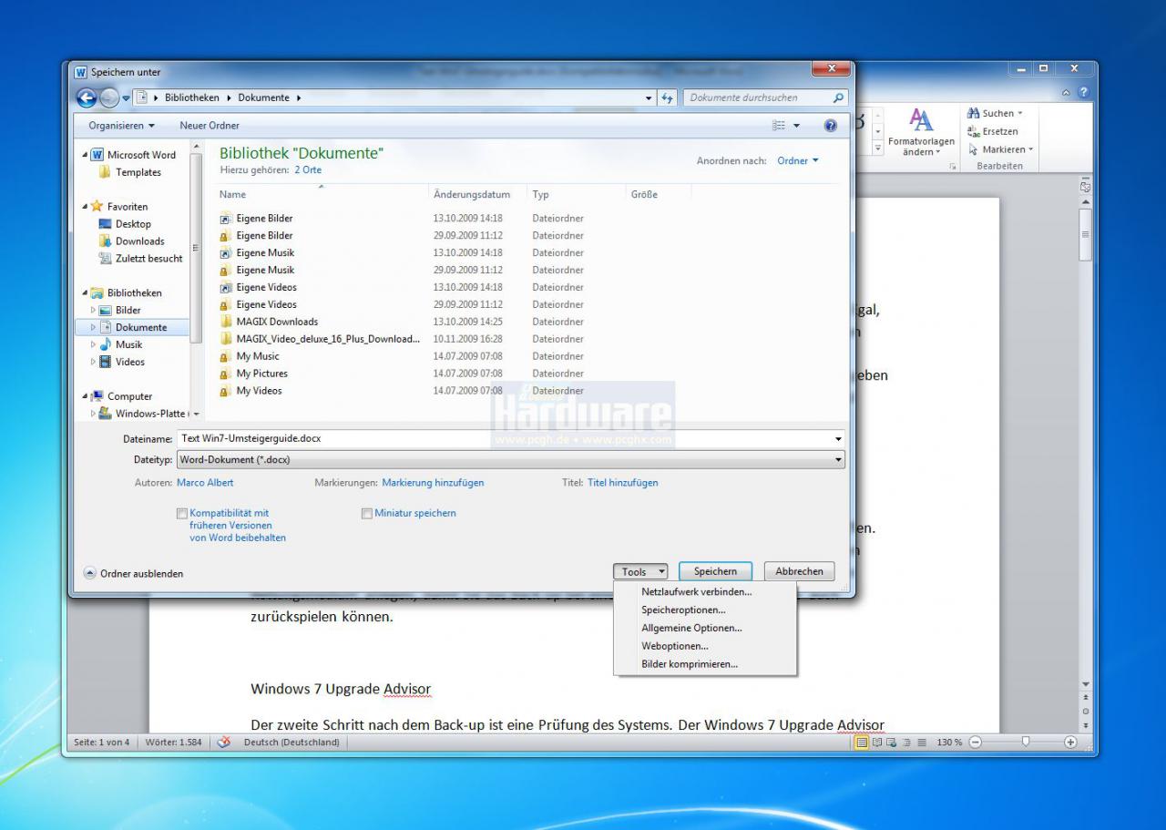Open the Word help icon in the ribbon corner
The width and height of the screenshot is (1166, 830).
tap(1083, 92)
